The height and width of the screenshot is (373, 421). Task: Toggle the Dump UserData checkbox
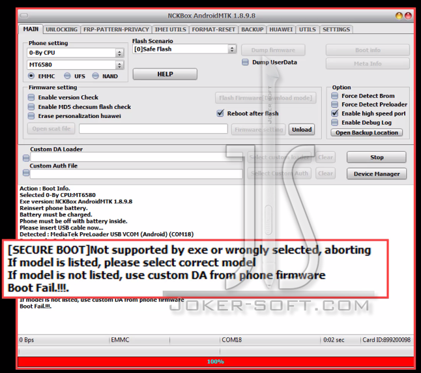pos(245,63)
